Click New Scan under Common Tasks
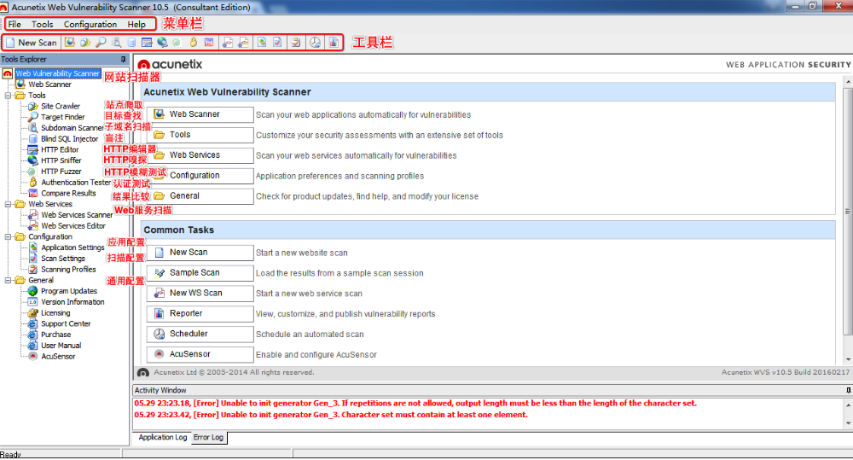 click(200, 253)
